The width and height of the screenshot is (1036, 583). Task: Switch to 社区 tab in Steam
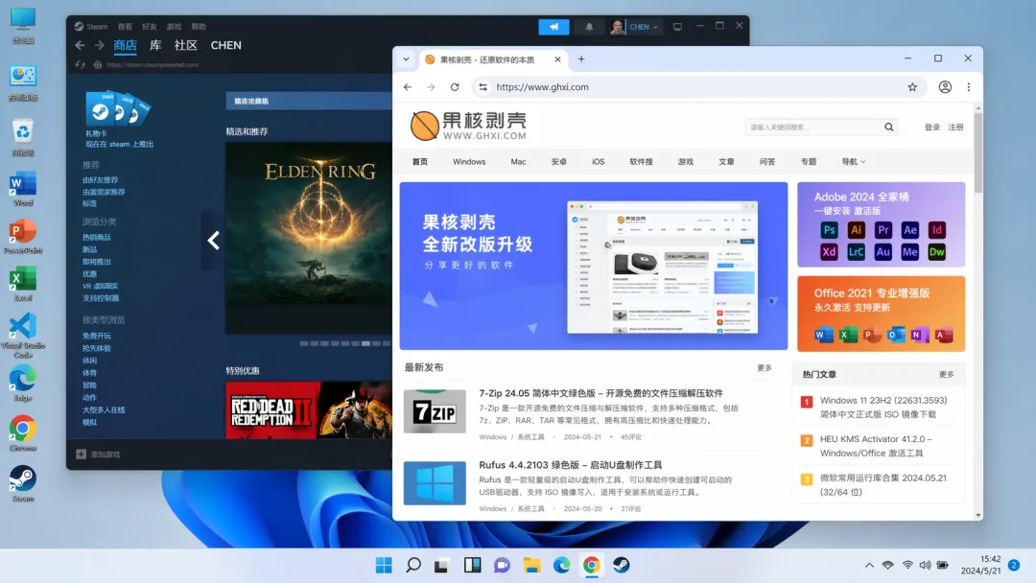[x=186, y=45]
